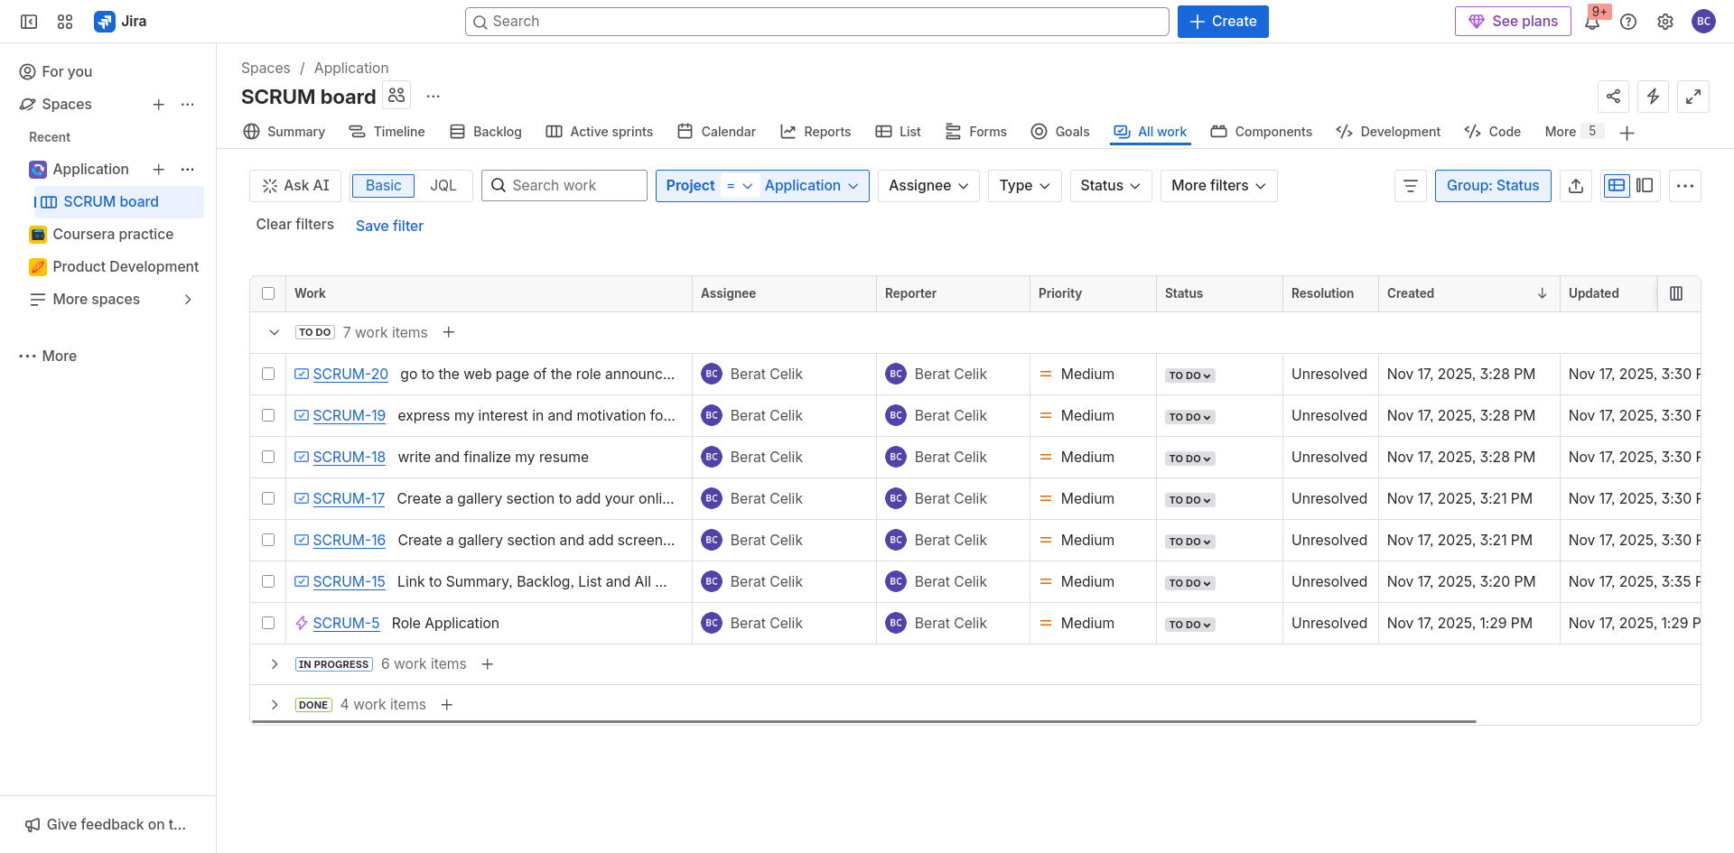Image resolution: width=1734 pixels, height=853 pixels.
Task: Click the Save filter link
Action: tap(389, 226)
